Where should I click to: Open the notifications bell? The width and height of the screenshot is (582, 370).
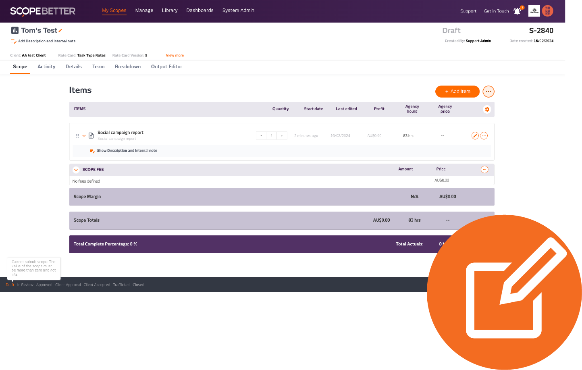click(517, 11)
